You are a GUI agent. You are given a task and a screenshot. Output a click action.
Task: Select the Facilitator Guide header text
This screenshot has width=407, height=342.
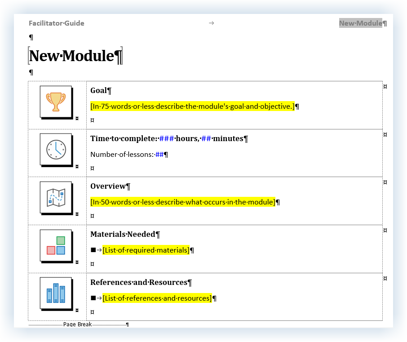[56, 23]
